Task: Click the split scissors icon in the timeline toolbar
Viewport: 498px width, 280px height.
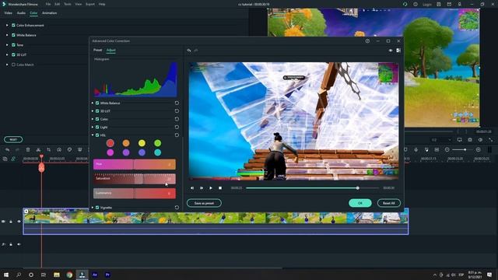Action: [38, 149]
